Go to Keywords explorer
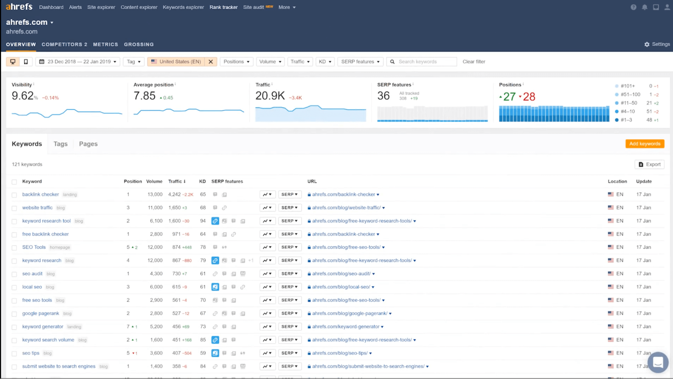This screenshot has height=379, width=673. pyautogui.click(x=183, y=7)
